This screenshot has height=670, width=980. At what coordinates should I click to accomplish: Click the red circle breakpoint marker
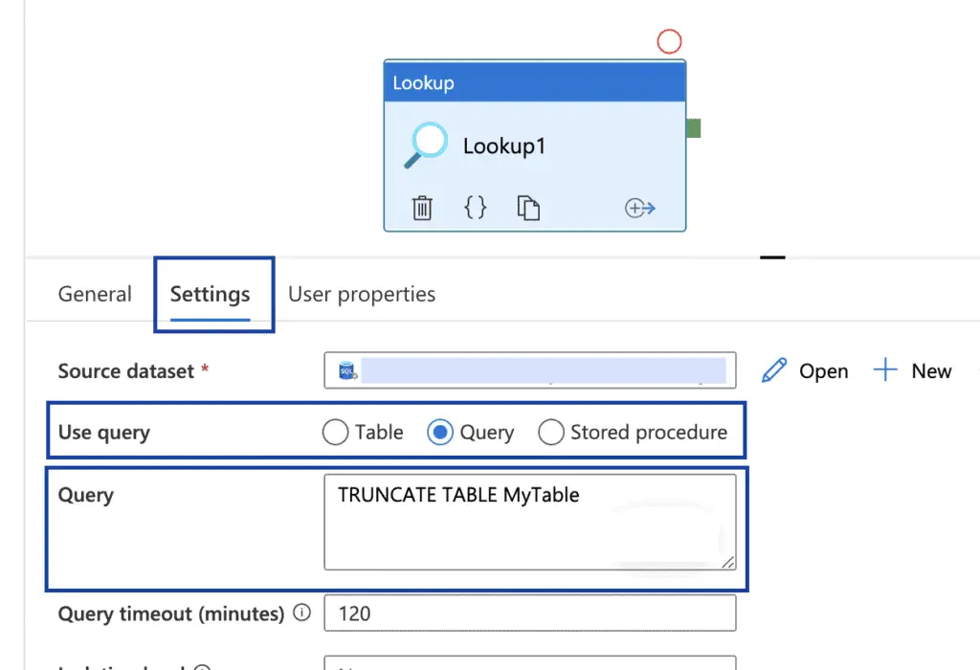[x=669, y=41]
